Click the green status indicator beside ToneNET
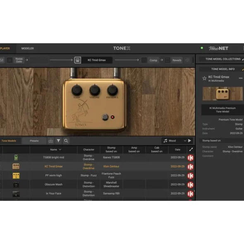The image size is (244, 244). [202, 48]
